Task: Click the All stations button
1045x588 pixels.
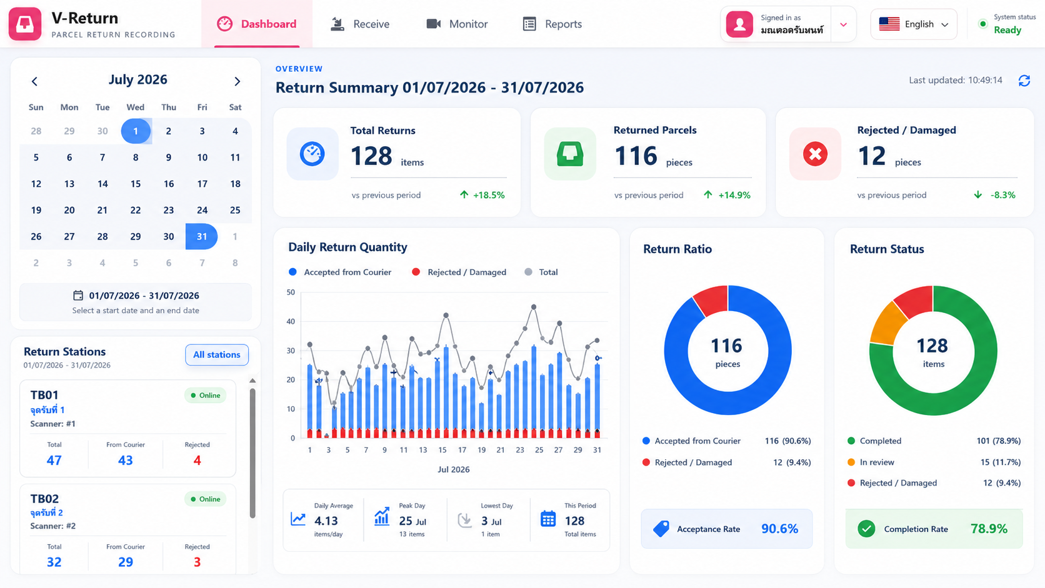Action: [x=217, y=354]
